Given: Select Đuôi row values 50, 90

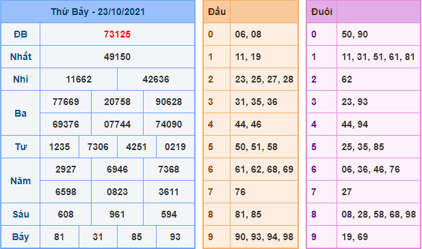Looking at the screenshot, I should (355, 34).
